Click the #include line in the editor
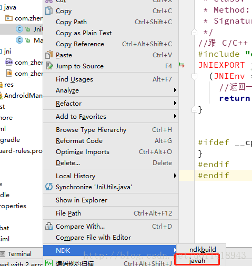252x266 pixels. tap(225, 54)
